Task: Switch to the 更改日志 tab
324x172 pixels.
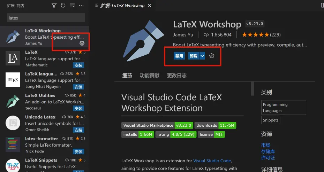Action: (x=177, y=76)
